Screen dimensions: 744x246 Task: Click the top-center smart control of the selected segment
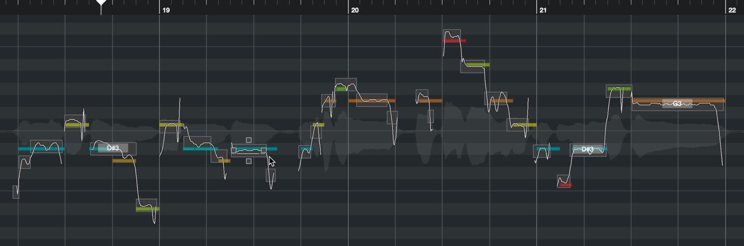point(249,140)
